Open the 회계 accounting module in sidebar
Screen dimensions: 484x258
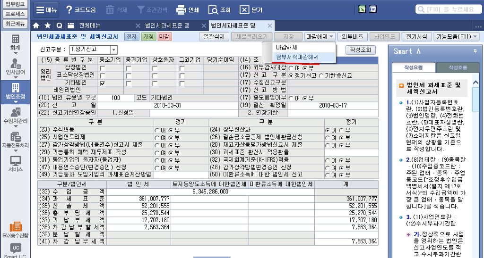point(15,42)
